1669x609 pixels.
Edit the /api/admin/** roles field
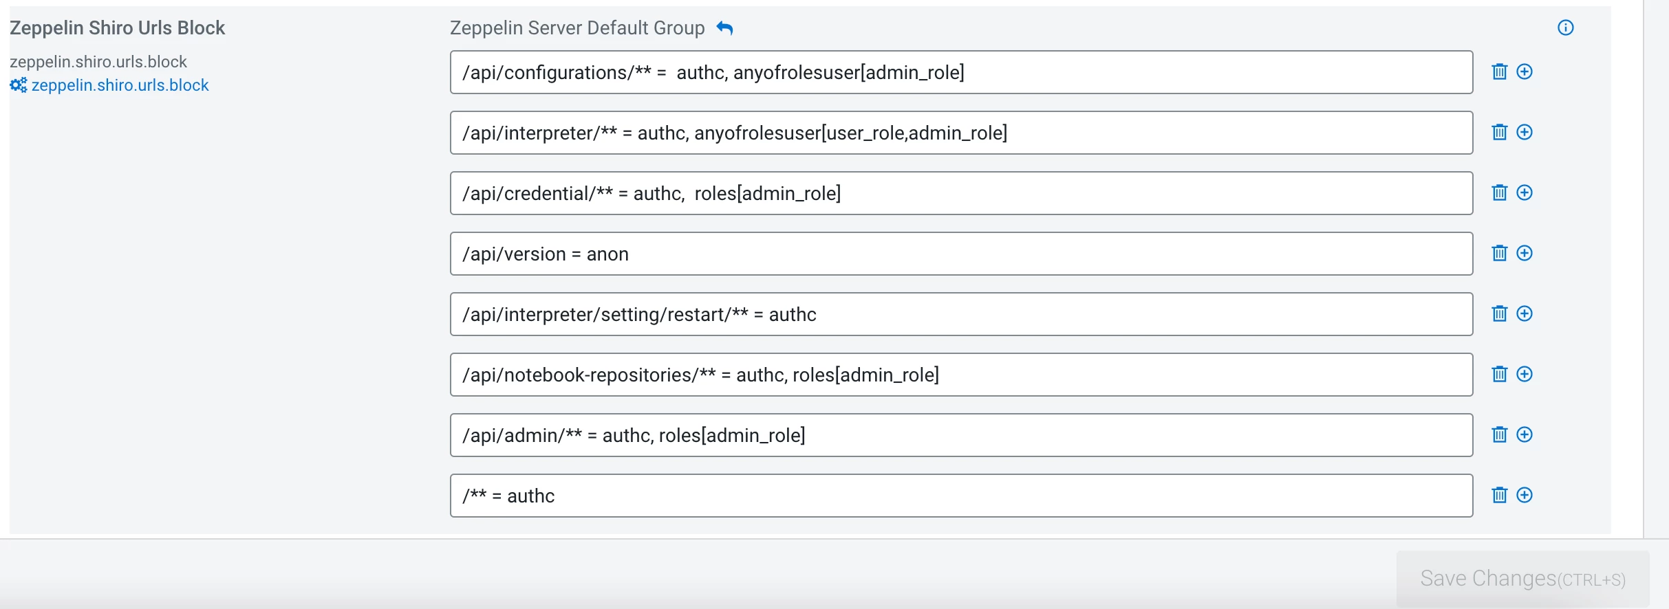tap(961, 435)
